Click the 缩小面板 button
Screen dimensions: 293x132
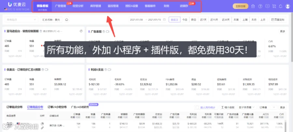pos(228,107)
